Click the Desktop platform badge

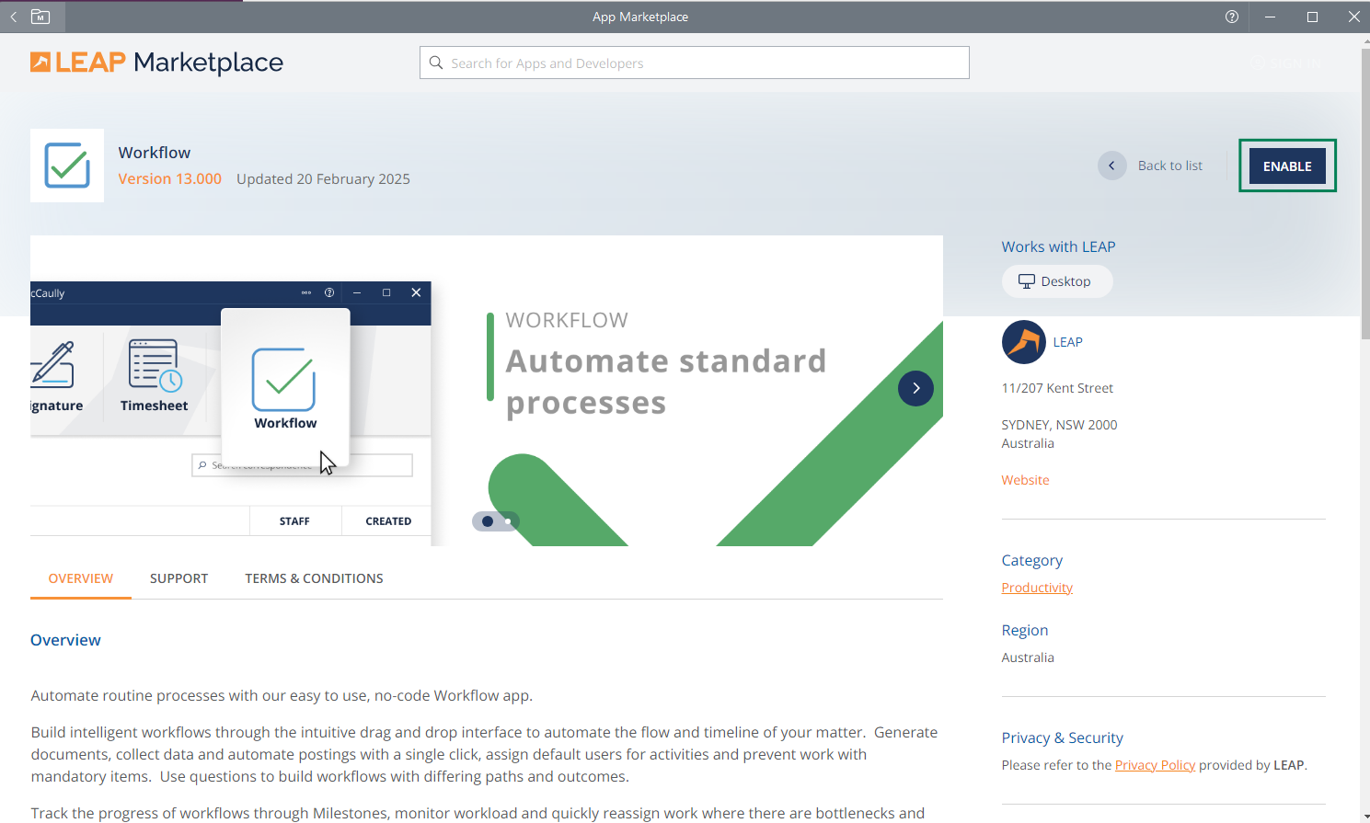[x=1056, y=281]
